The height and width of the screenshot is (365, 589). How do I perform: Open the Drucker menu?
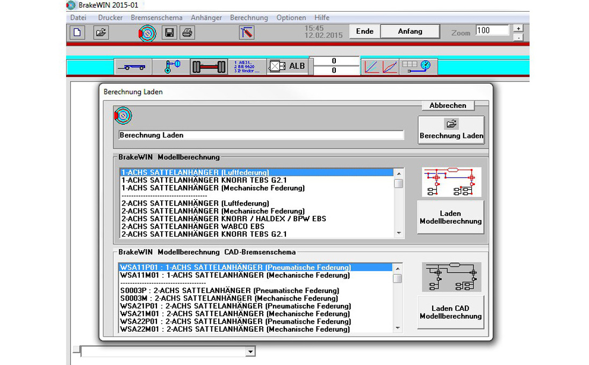(x=111, y=18)
